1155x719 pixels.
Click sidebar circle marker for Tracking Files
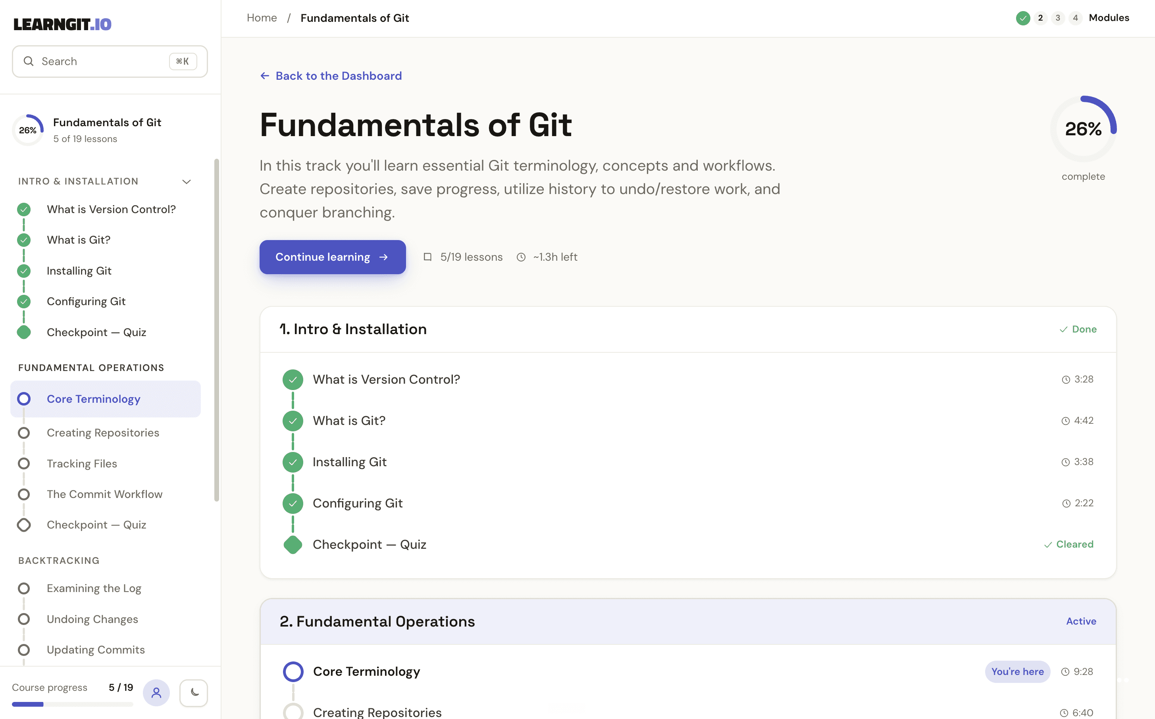tap(24, 463)
